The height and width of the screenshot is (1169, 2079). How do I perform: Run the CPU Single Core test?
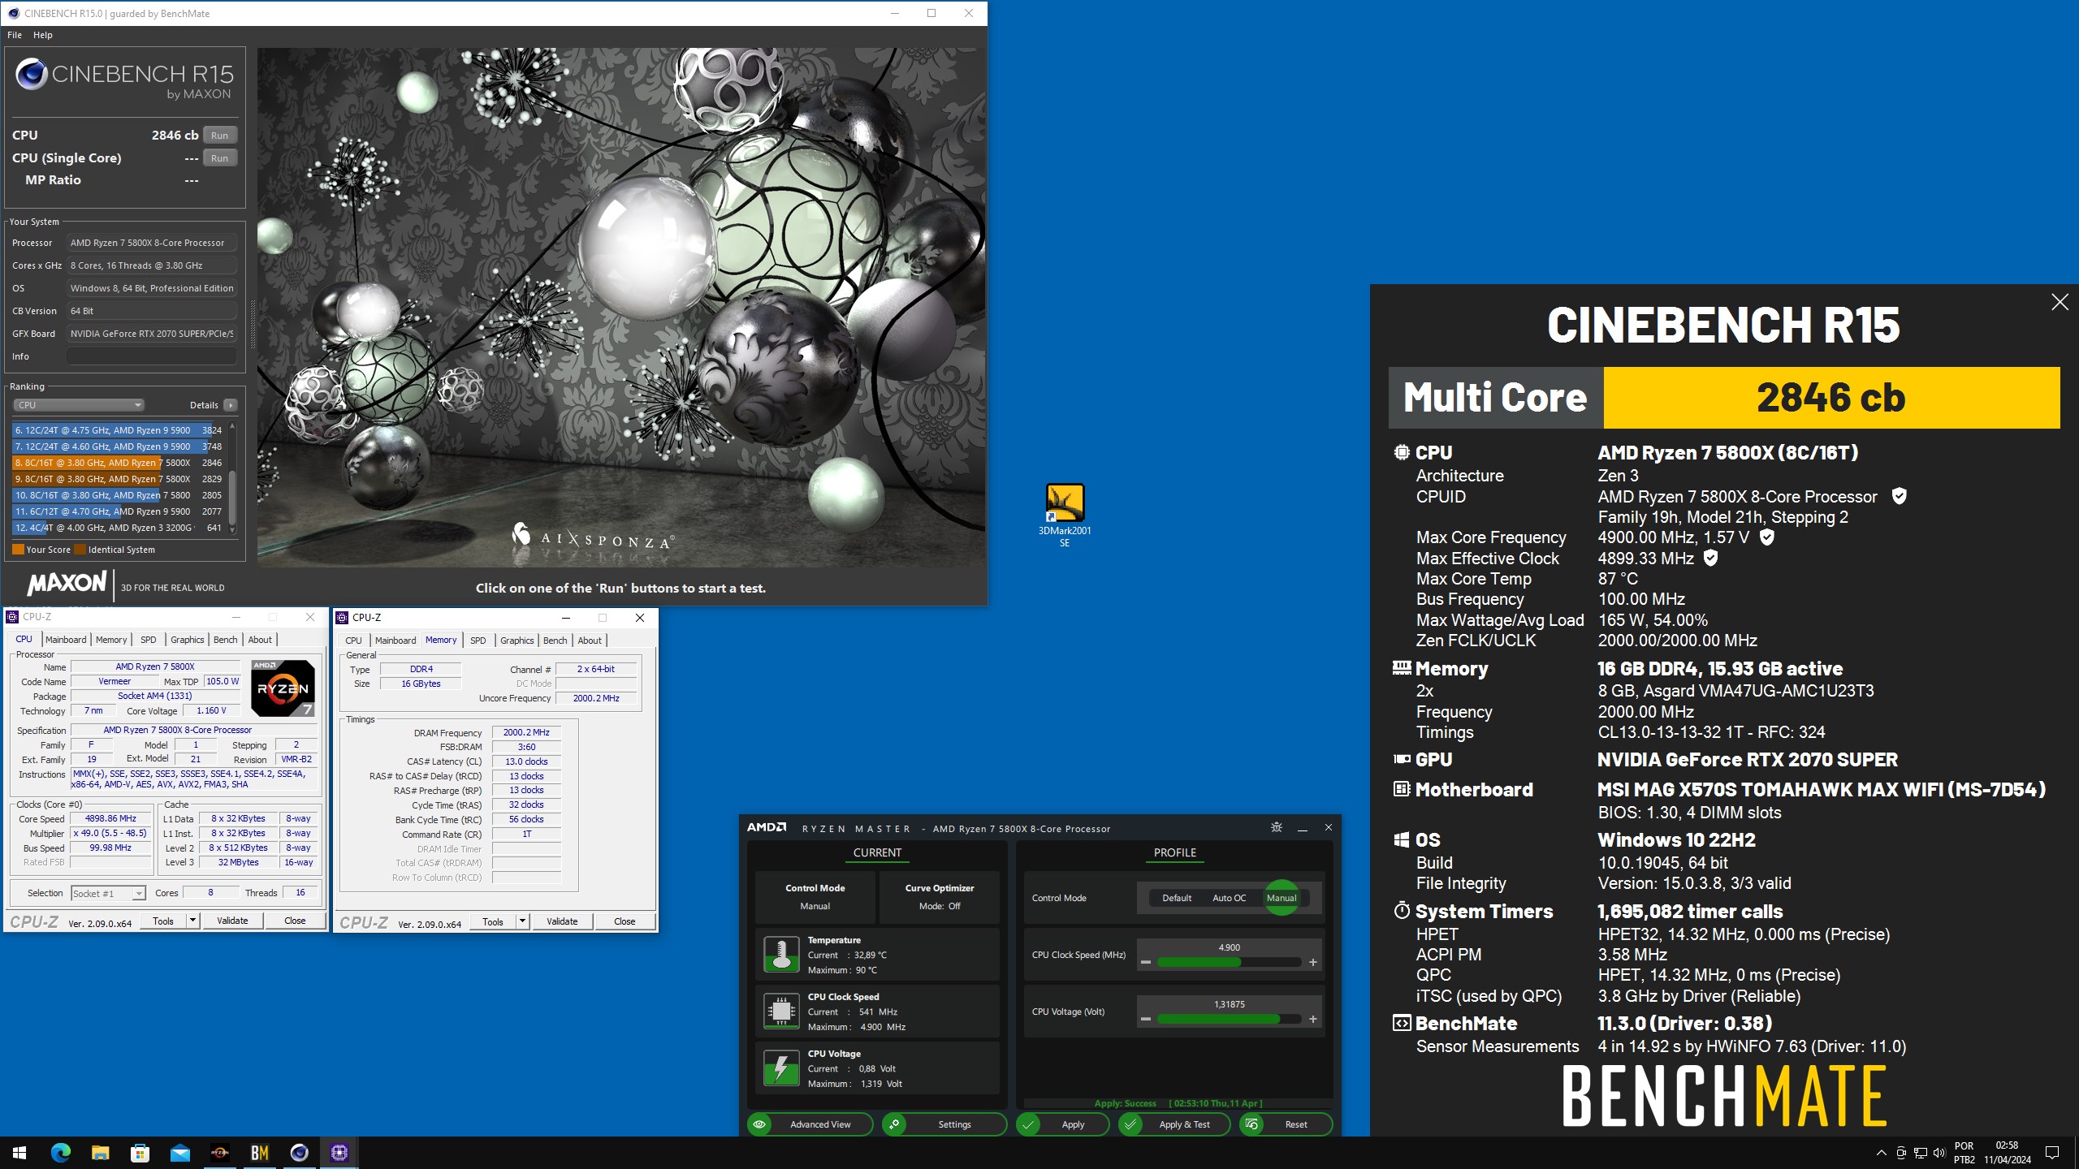click(x=220, y=158)
